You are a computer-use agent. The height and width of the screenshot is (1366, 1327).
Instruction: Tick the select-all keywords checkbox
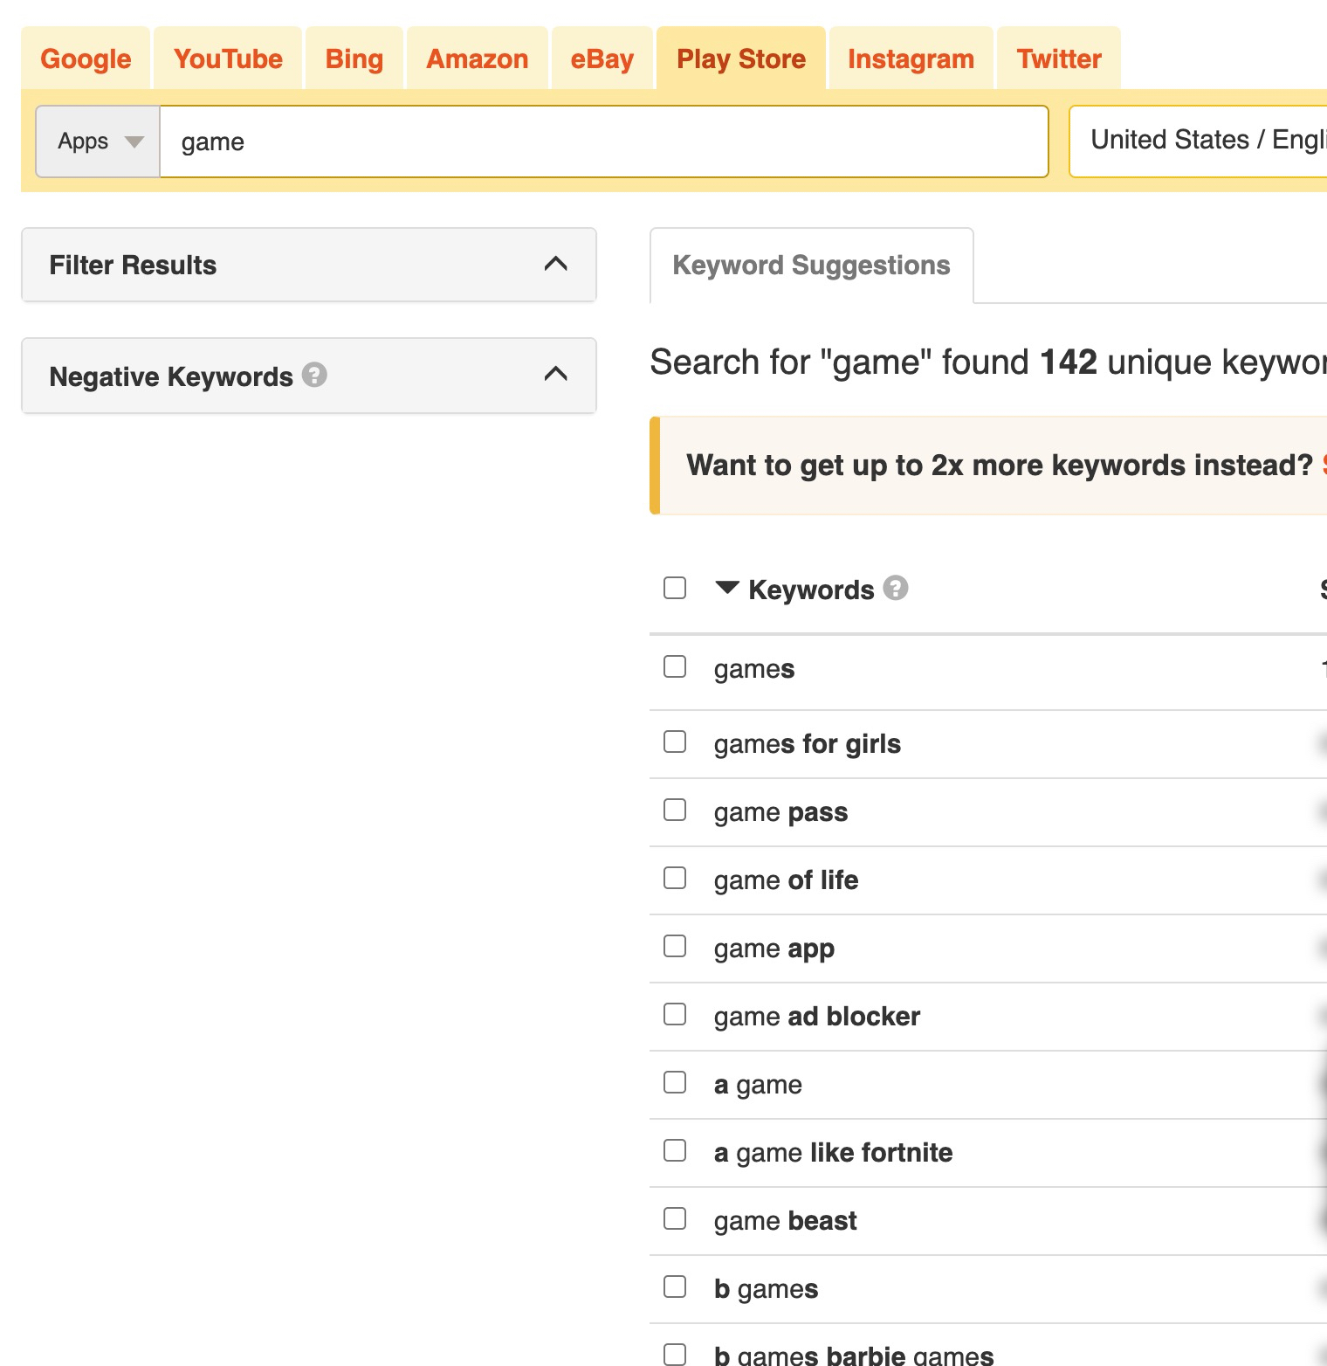tap(675, 588)
